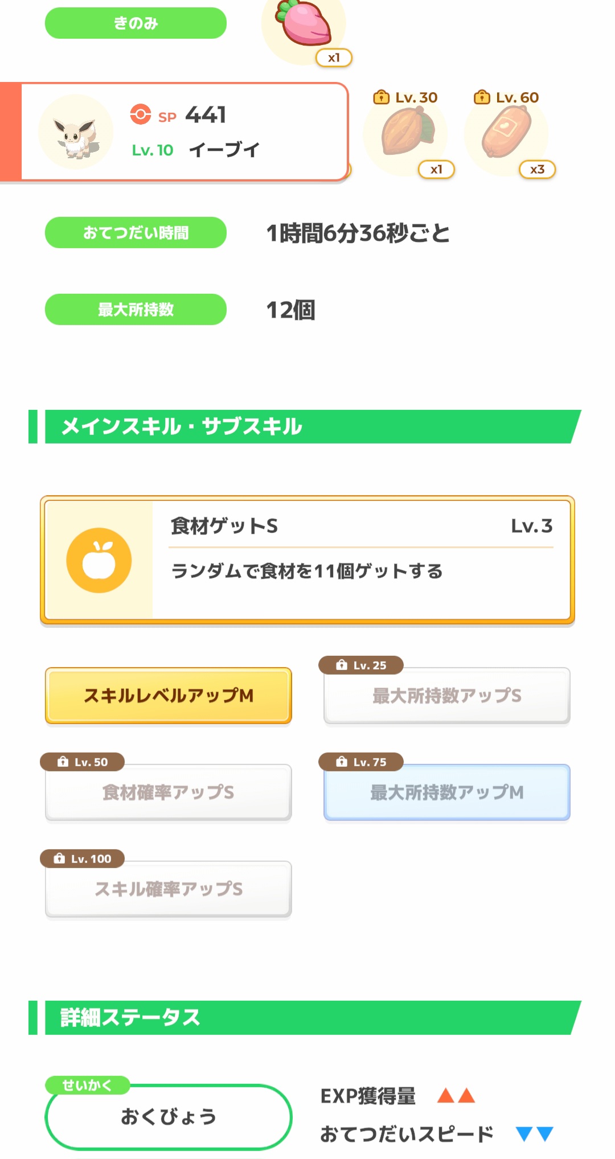Select locked スキル確率アップS sub skill
615x1159 pixels.
(x=169, y=889)
